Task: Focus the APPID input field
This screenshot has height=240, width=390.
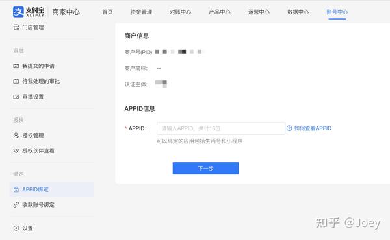Action: click(x=221, y=128)
